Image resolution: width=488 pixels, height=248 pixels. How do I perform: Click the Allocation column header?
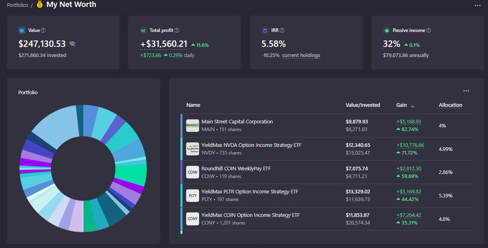[x=451, y=105]
